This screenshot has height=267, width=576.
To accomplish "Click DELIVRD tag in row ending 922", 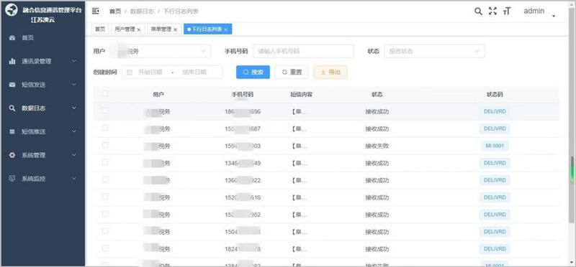I will pos(495,180).
